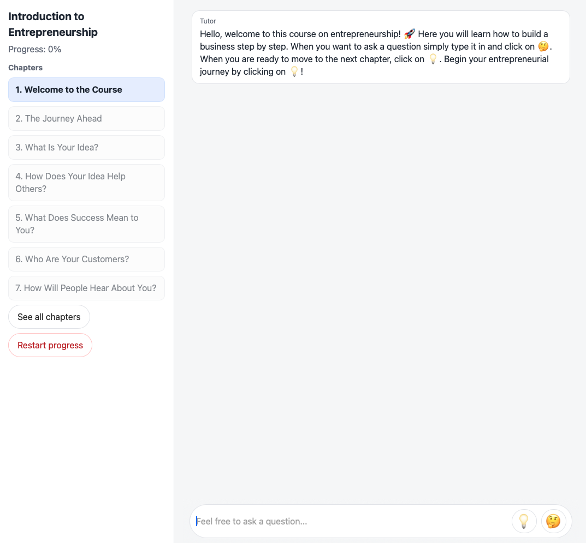The image size is (586, 543).
Task: Click the Tutor sender label above the message
Action: coord(208,21)
